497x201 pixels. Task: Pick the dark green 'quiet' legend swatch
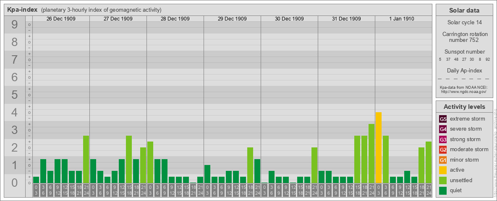[x=443, y=190]
